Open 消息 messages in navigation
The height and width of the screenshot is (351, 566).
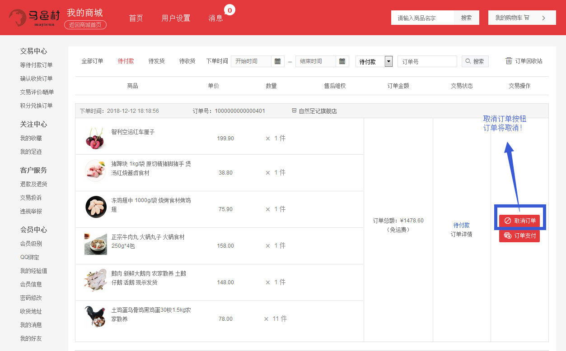click(x=215, y=18)
